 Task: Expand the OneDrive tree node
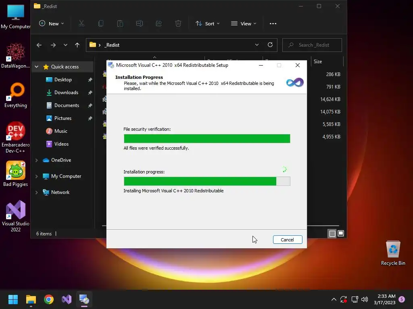(37, 160)
